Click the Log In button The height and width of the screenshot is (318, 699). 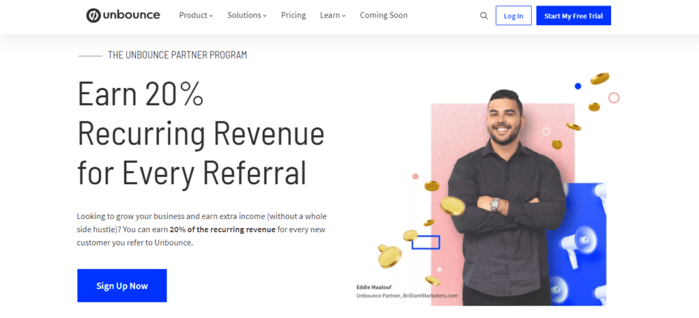coord(513,16)
